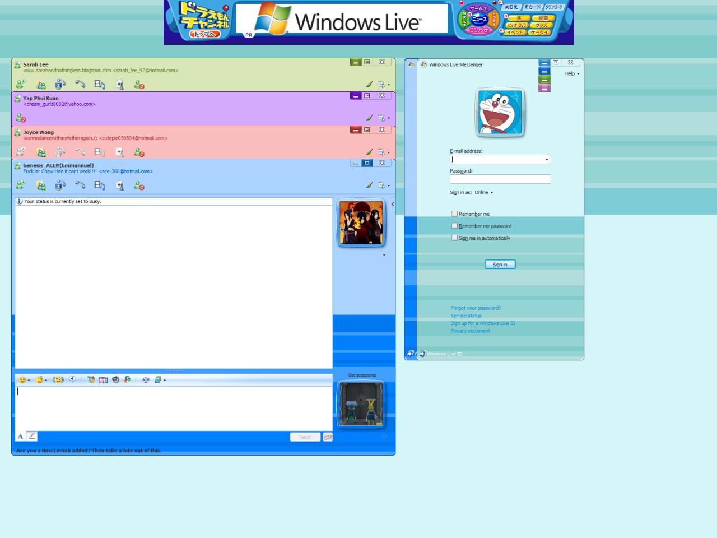Click your display picture with robots
Viewport: 717px width, 538px height.
point(361,403)
